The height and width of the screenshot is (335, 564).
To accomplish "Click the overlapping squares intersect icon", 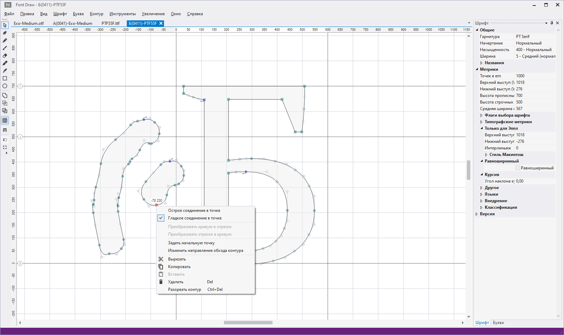I will click(x=5, y=111).
